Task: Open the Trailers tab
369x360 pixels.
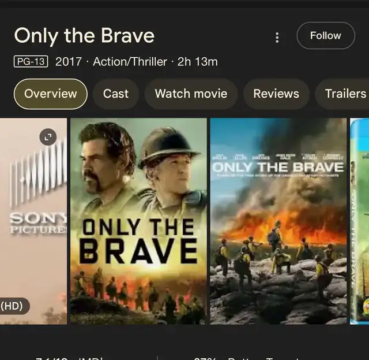Action: coord(344,94)
